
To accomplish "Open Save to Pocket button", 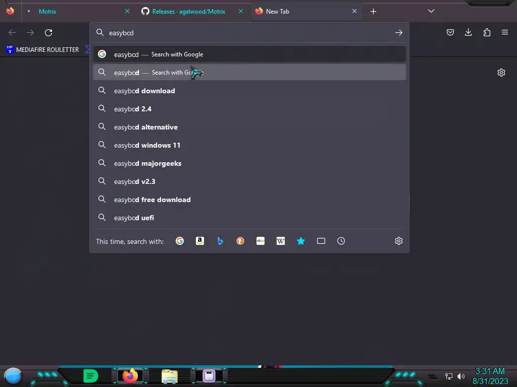I will 450,32.
